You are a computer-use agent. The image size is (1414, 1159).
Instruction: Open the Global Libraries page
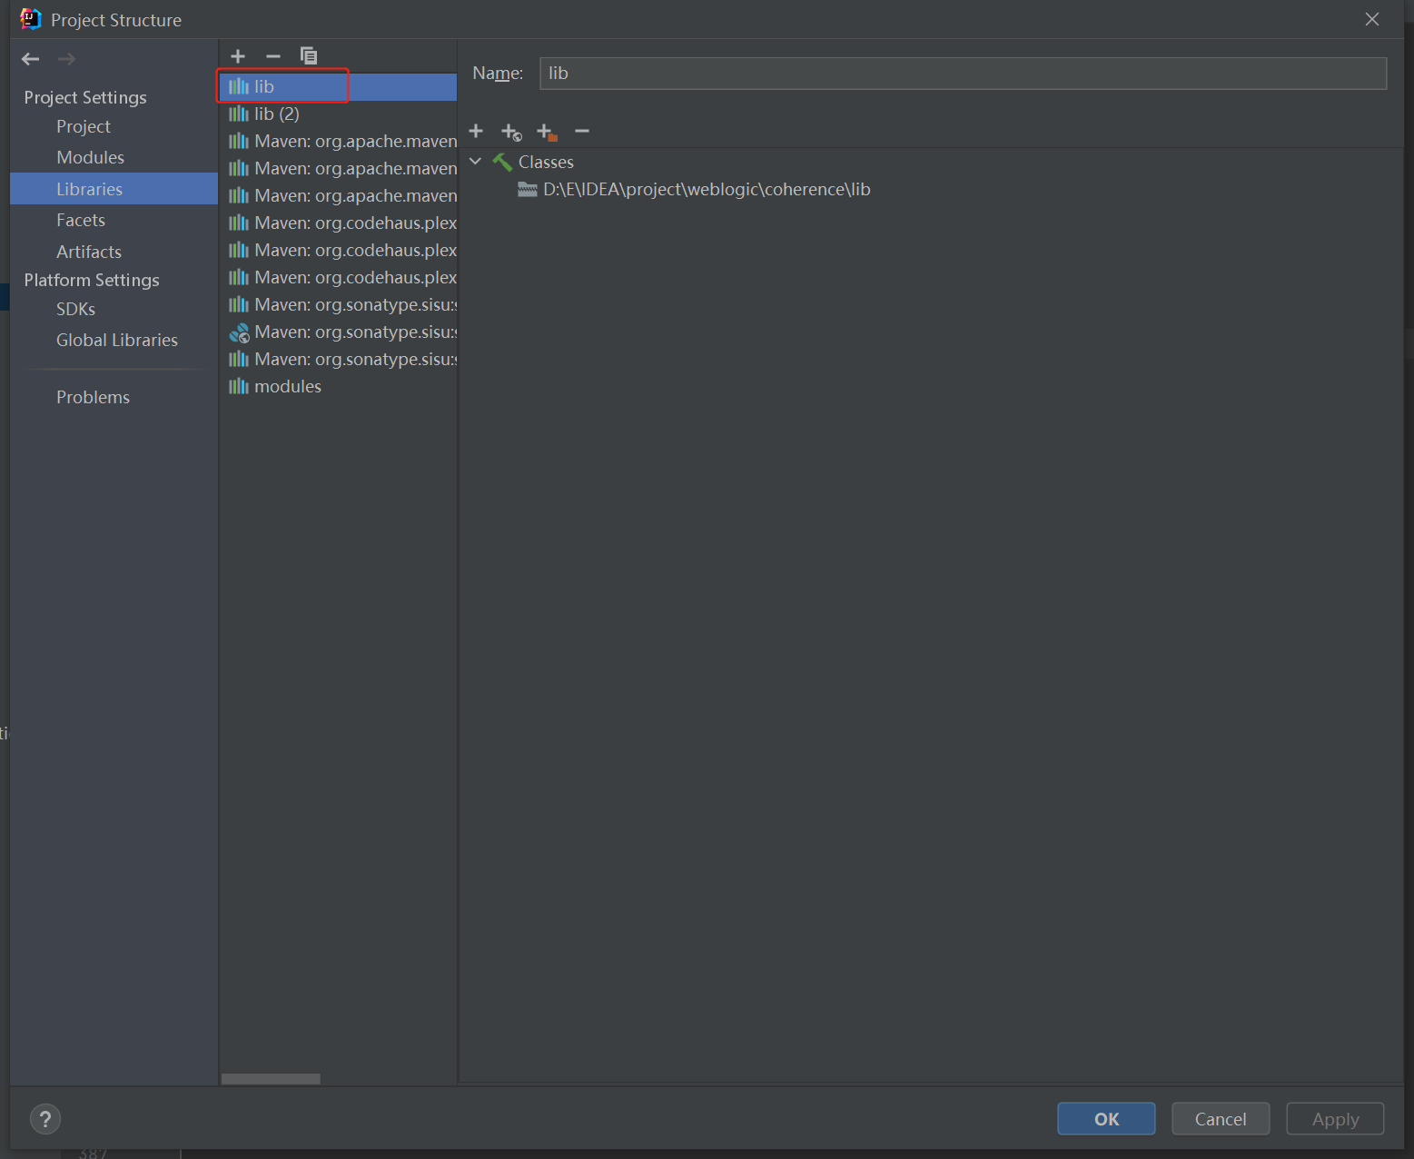[x=117, y=341]
